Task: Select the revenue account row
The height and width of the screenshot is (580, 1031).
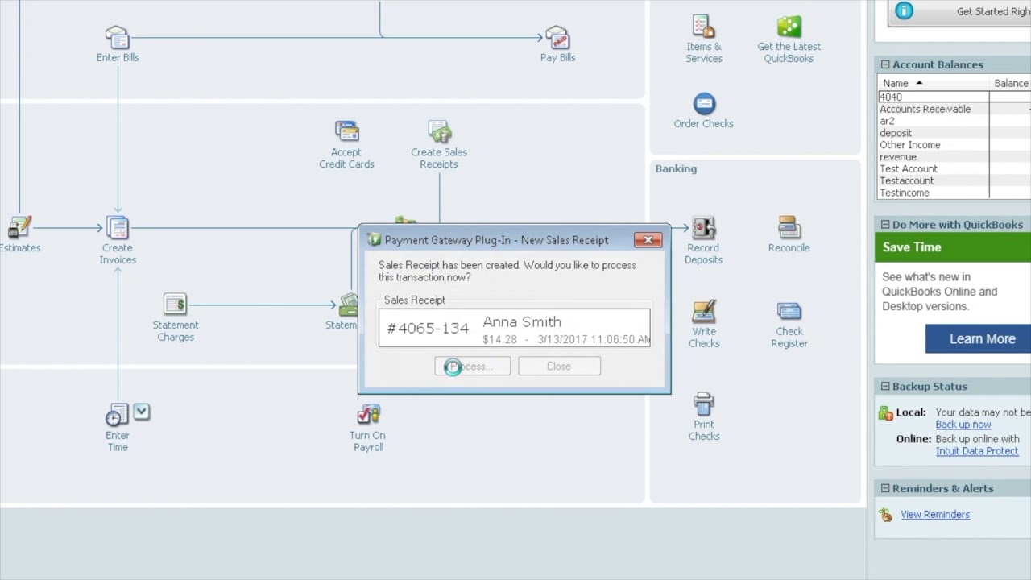Action: 954,157
